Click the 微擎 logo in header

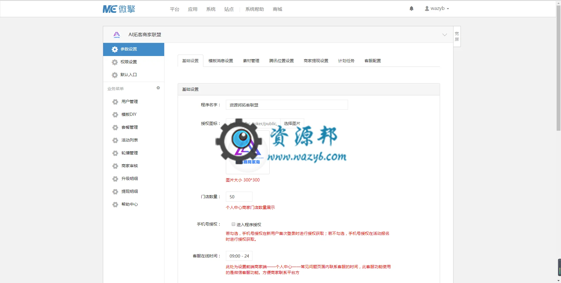coord(119,9)
